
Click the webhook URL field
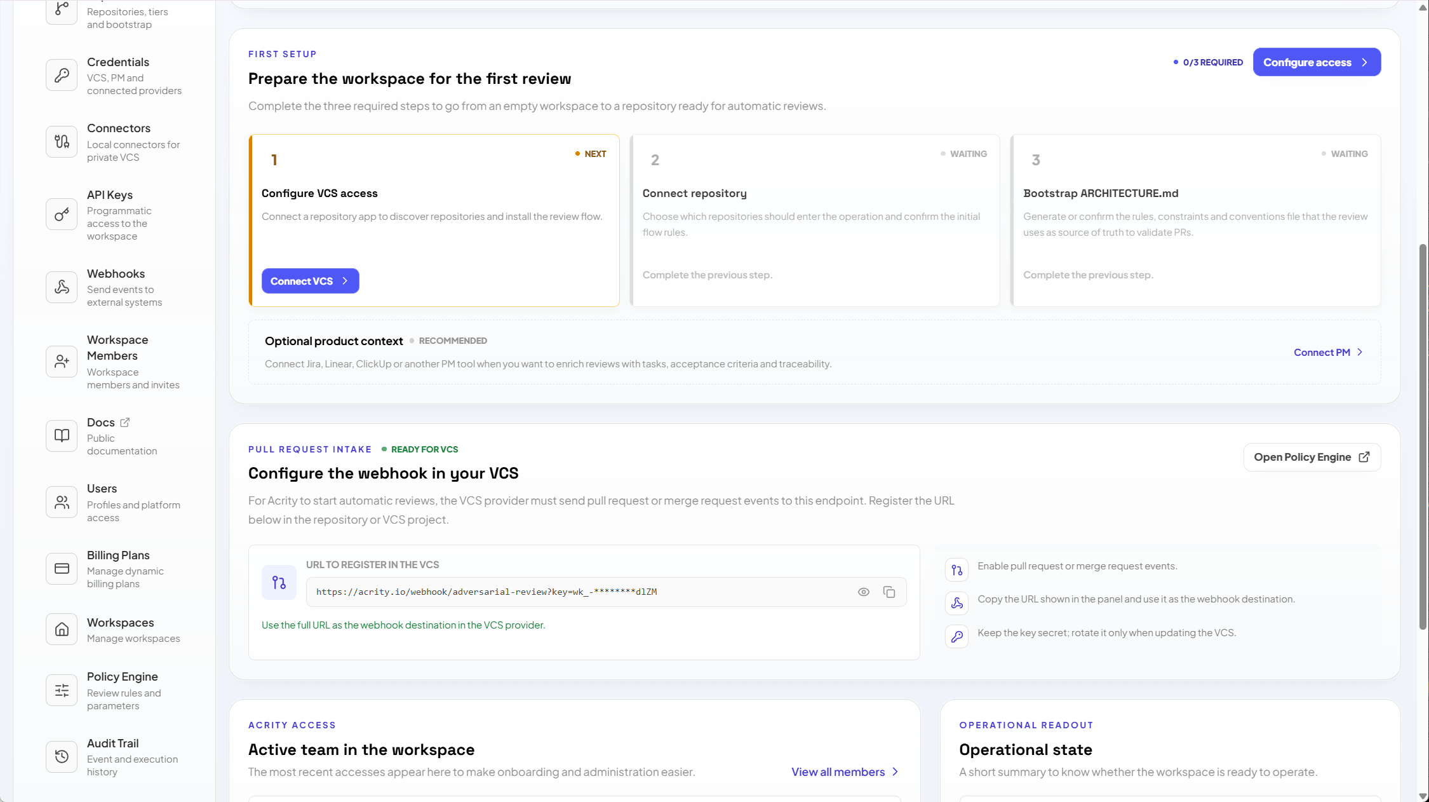606,592
